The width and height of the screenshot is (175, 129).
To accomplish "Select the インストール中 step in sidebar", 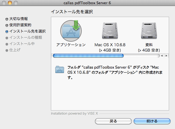I will click(22, 44).
